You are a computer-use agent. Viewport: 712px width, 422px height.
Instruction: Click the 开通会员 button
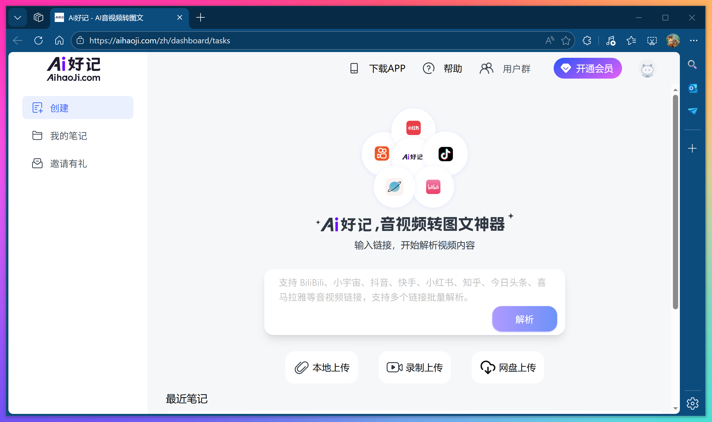pos(588,68)
